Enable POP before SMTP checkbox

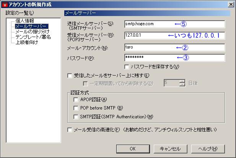pos(76,108)
